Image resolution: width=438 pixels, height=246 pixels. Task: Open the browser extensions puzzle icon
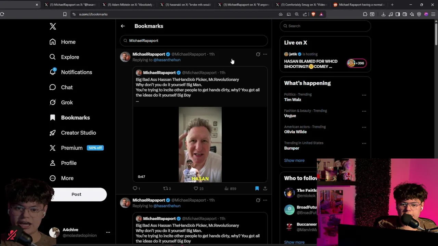365,14
